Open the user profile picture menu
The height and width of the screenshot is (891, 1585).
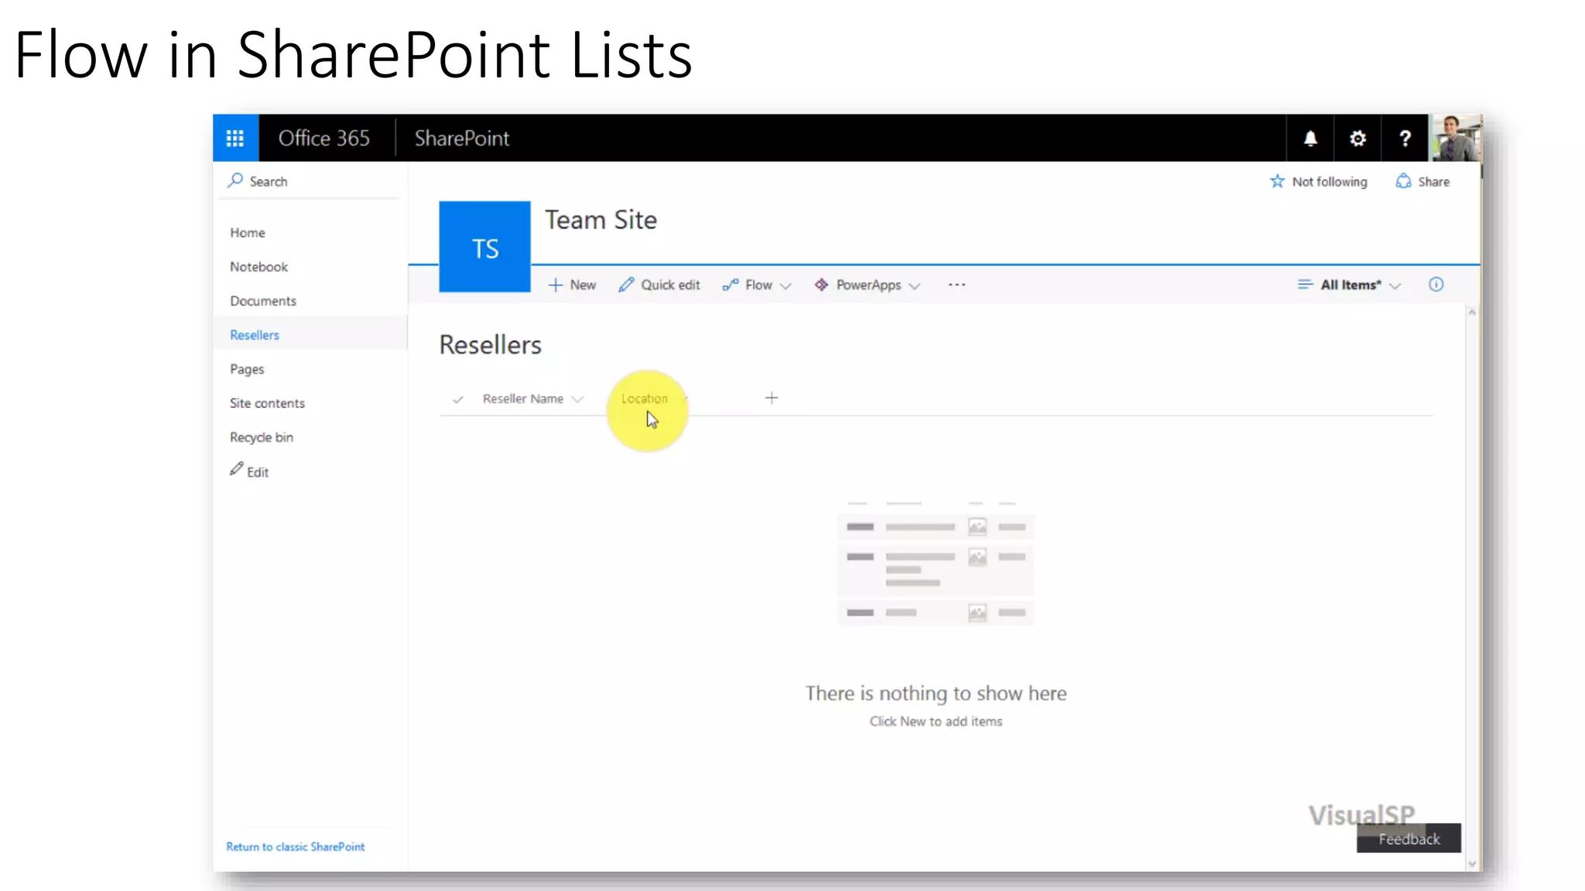(1456, 138)
